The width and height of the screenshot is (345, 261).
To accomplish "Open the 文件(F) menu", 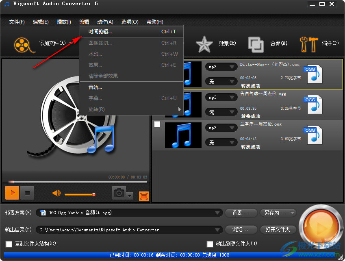I will click(17, 22).
